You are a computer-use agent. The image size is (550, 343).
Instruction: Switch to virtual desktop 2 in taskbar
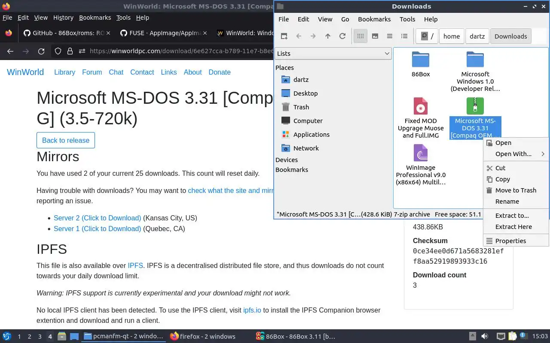(x=30, y=337)
